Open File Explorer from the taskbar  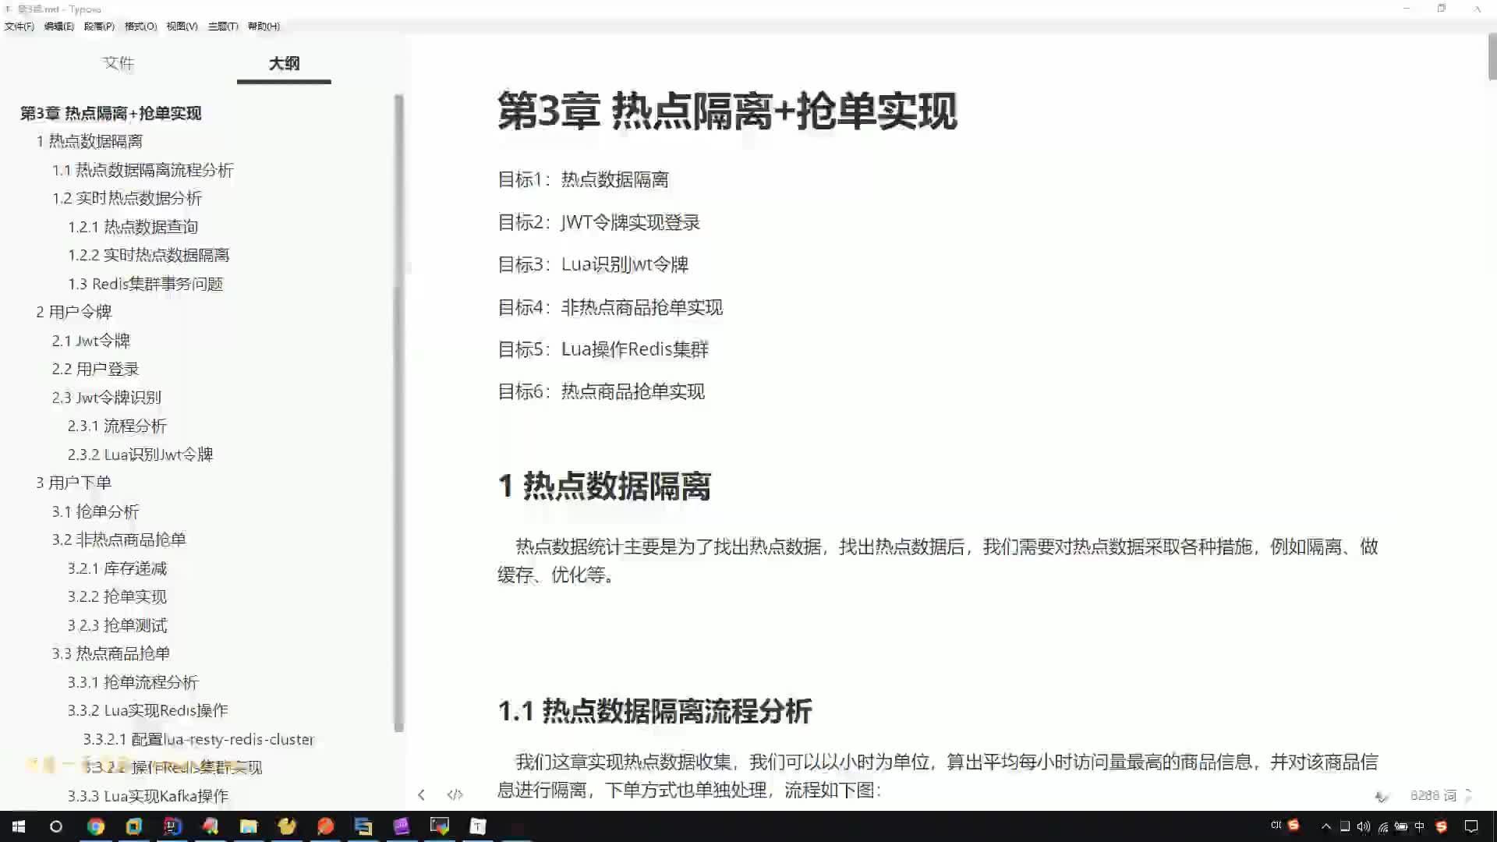click(249, 826)
